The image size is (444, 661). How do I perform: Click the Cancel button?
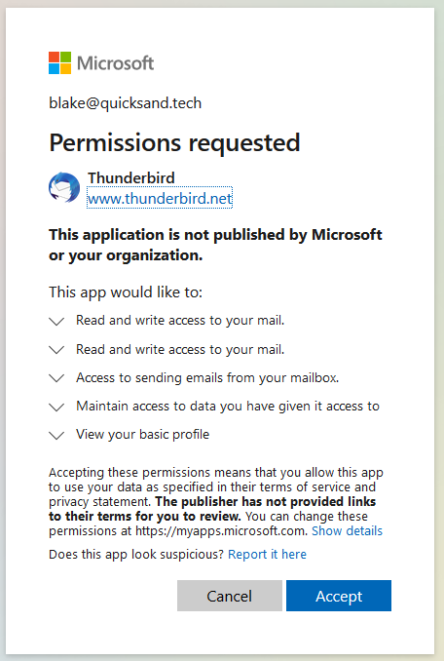pos(230,596)
